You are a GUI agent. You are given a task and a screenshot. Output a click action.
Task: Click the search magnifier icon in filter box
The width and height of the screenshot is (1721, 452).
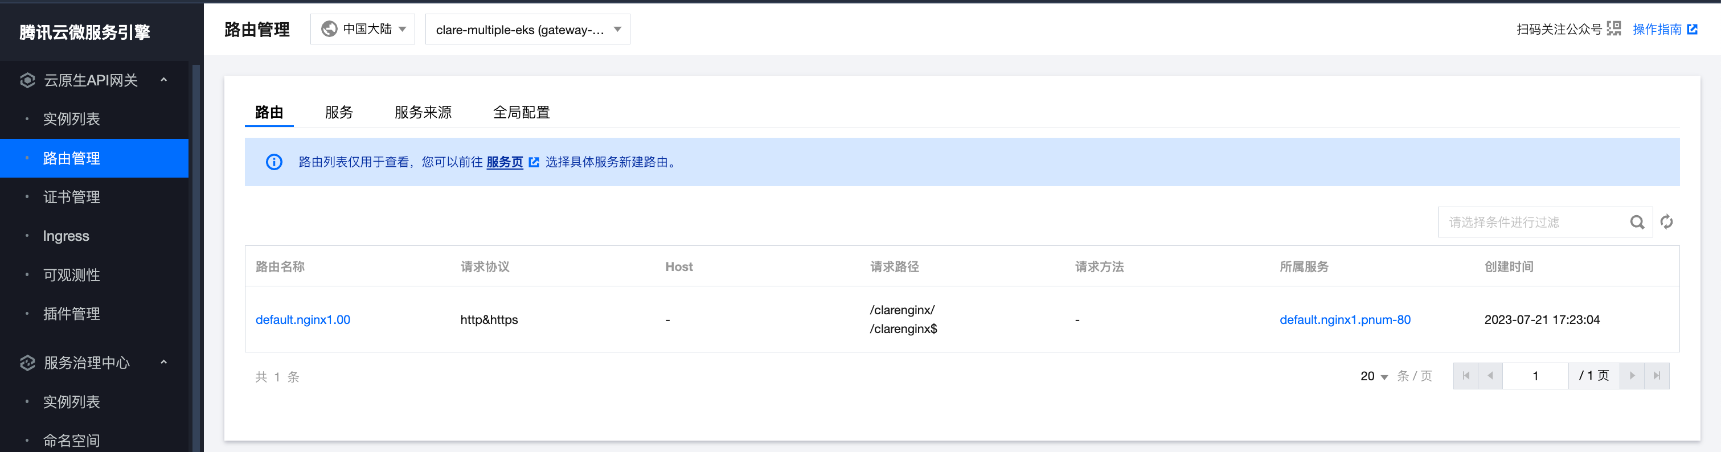click(1636, 223)
